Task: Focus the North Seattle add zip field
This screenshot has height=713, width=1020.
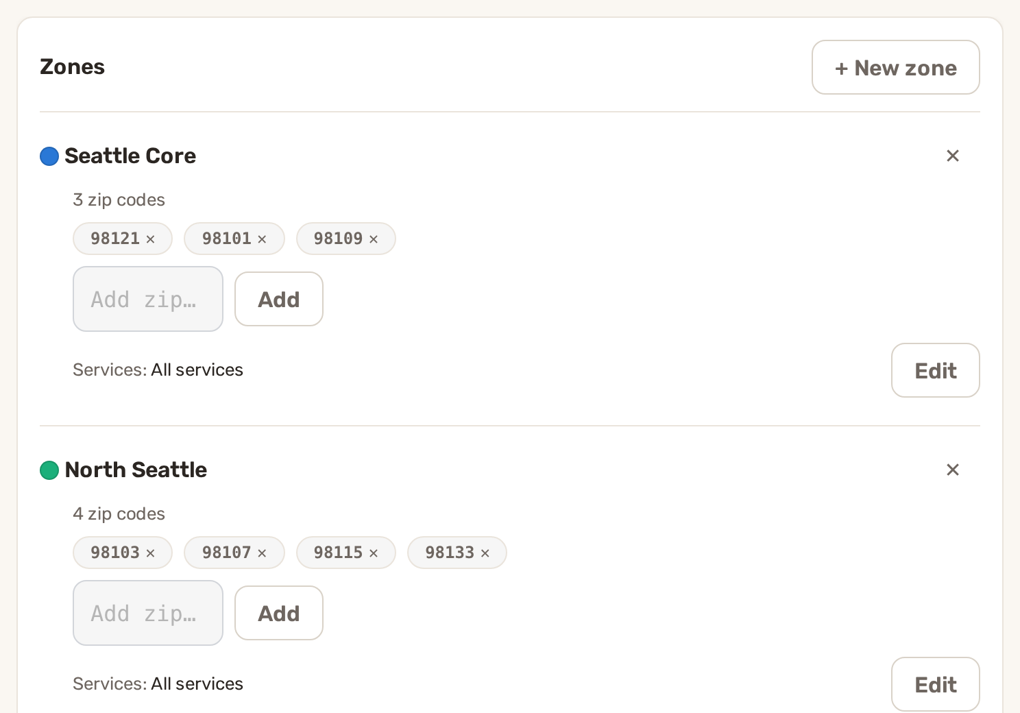Action: 148,613
